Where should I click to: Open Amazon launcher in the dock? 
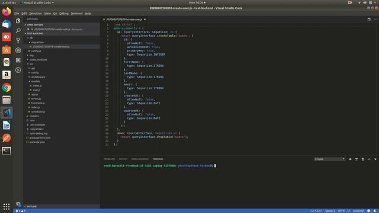7,75
